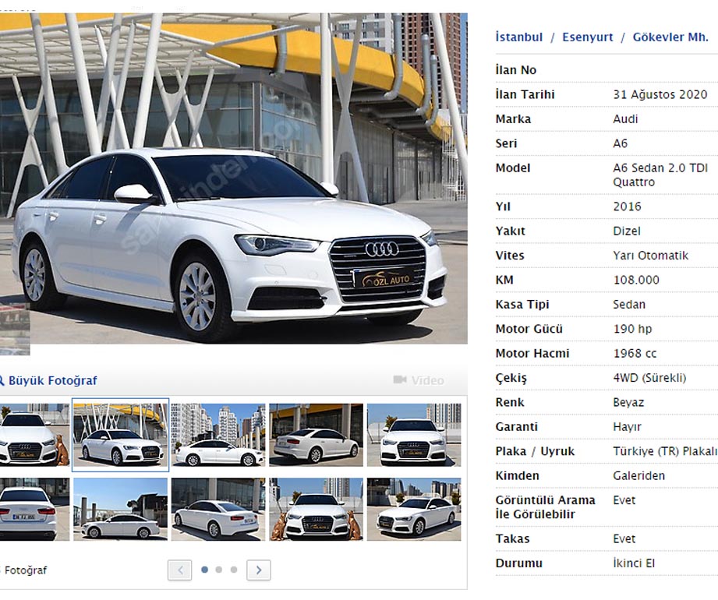The image size is (718, 600).
Task: Click the Esenyurt district link
Action: coord(589,37)
